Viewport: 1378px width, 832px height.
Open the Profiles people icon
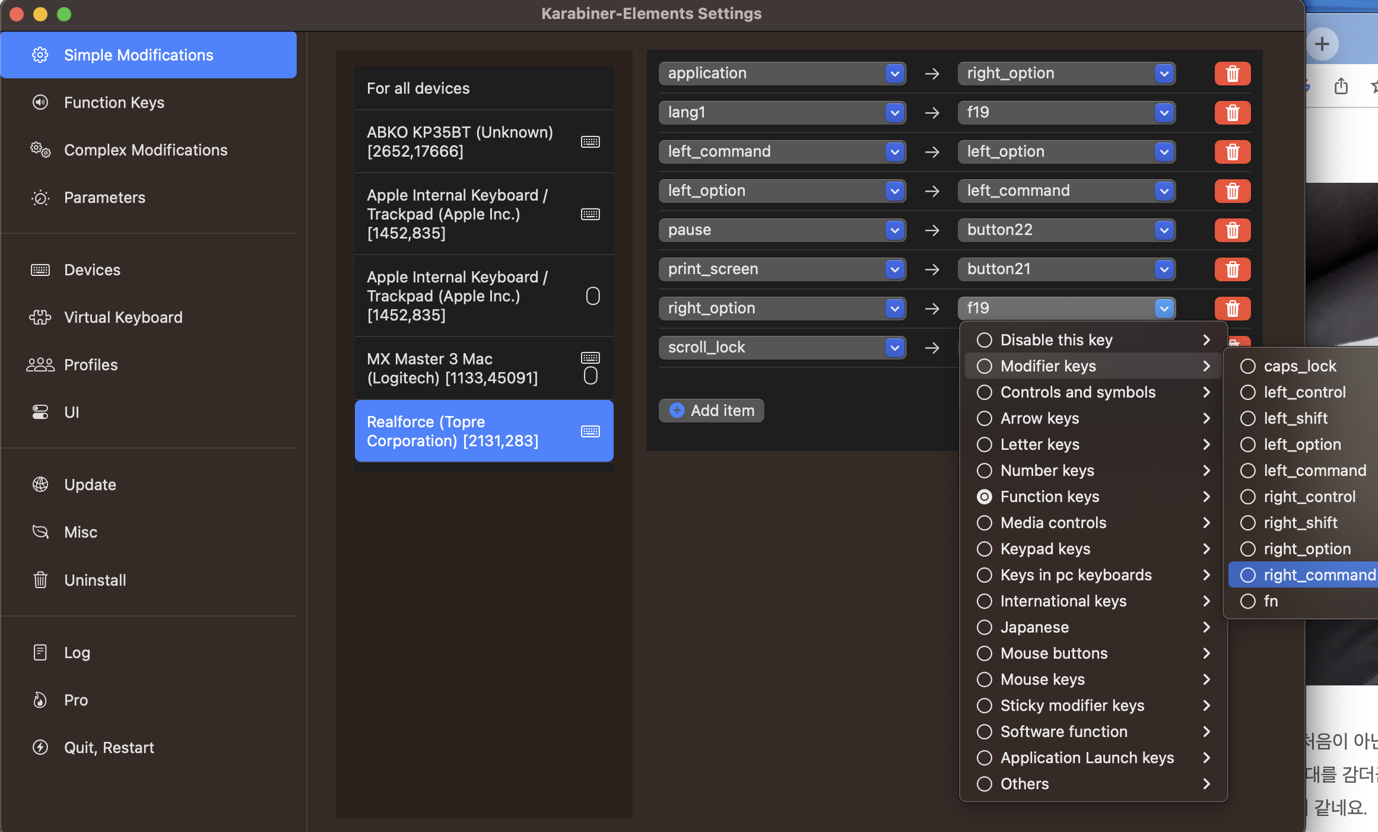click(x=40, y=364)
